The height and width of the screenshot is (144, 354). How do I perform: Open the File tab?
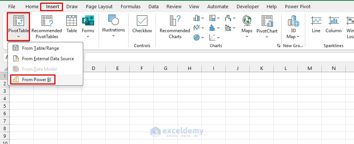(x=12, y=6)
